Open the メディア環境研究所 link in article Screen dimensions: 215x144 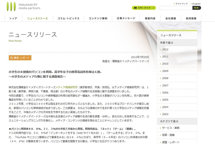67,87
